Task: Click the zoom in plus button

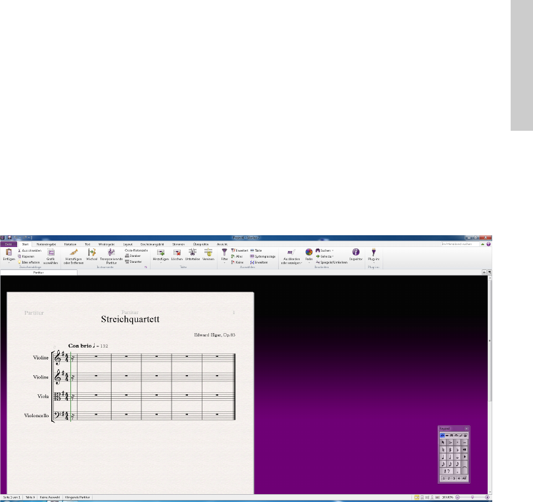Action: coord(487,497)
